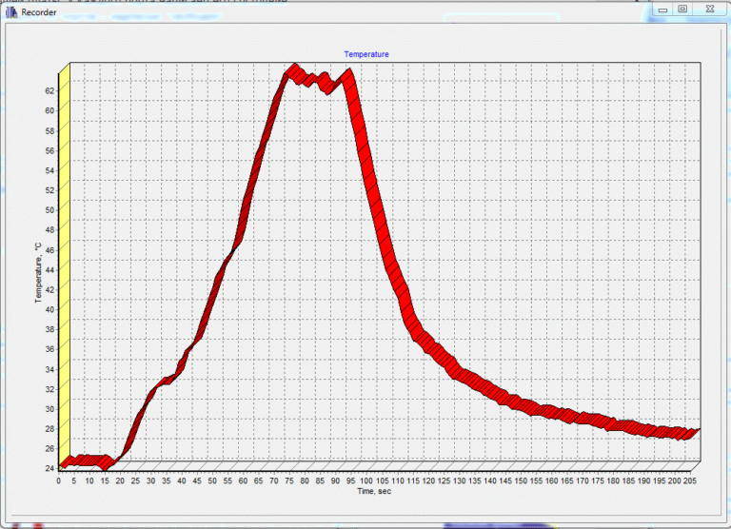Viewport: 731px width, 529px height.
Task: Close the Recorder window
Action: point(710,10)
